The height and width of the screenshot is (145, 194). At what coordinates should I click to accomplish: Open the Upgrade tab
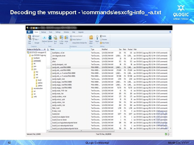coord(81,32)
